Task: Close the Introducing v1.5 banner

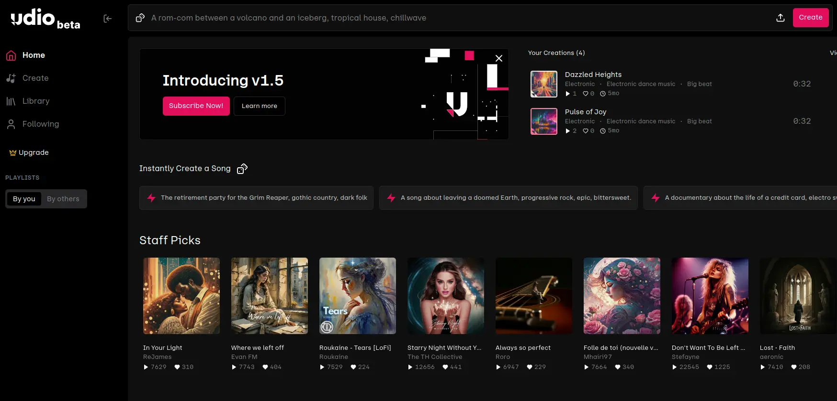Action: pyautogui.click(x=499, y=58)
